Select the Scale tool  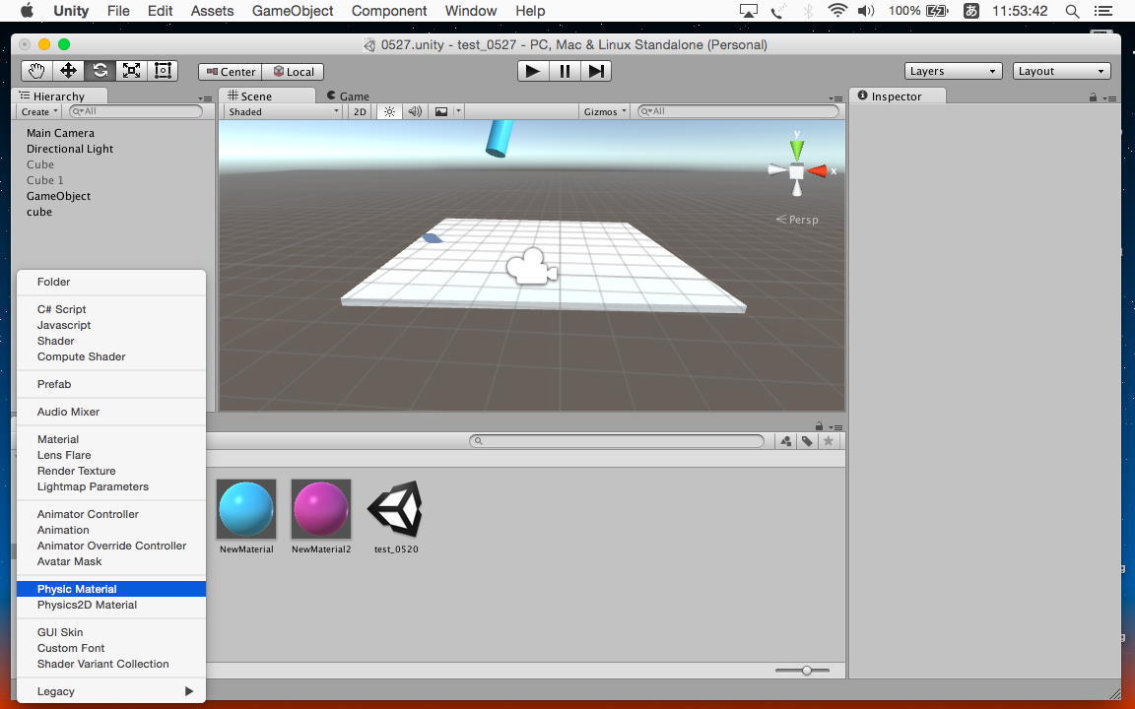coord(131,71)
